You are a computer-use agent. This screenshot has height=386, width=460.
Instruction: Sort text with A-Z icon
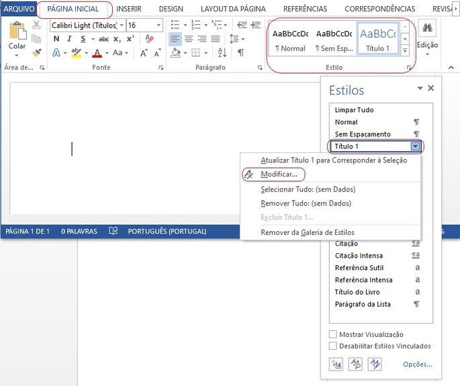tap(222, 53)
